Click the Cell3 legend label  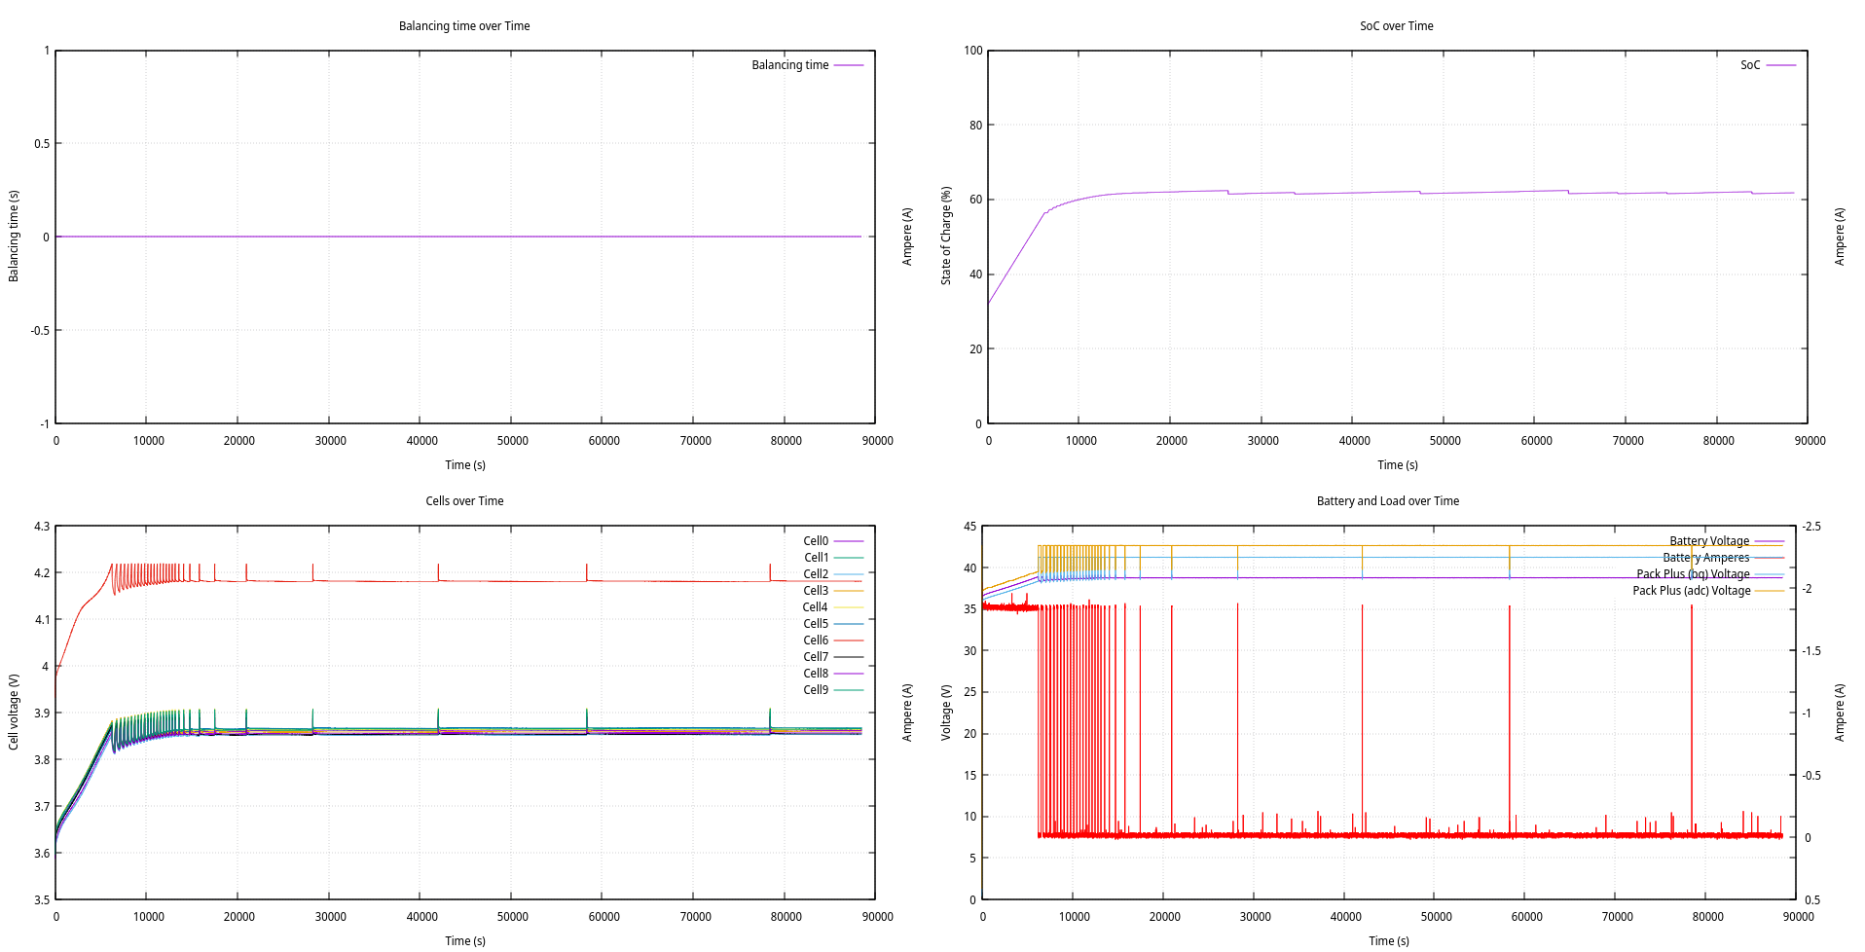pos(816,591)
